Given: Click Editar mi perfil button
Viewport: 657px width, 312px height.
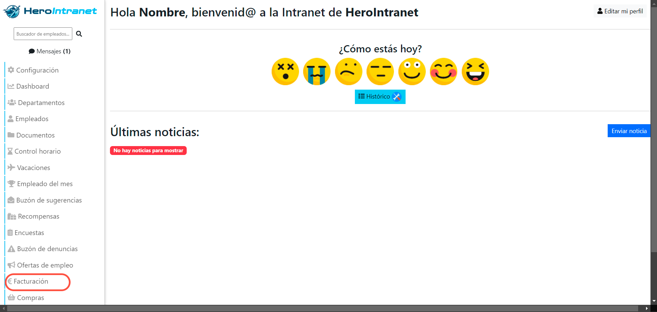Looking at the screenshot, I should tap(620, 11).
